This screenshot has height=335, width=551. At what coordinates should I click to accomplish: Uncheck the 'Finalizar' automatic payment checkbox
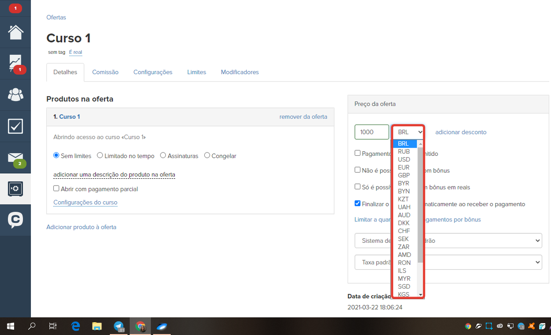[358, 204]
